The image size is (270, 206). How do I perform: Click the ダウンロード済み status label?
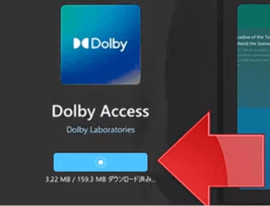[x=132, y=180]
